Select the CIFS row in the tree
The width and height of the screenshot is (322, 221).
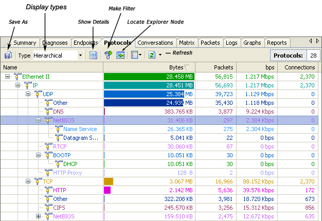tap(60, 208)
